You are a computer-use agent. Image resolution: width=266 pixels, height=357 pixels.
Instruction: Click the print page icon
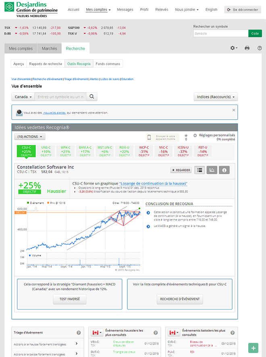[247, 48]
